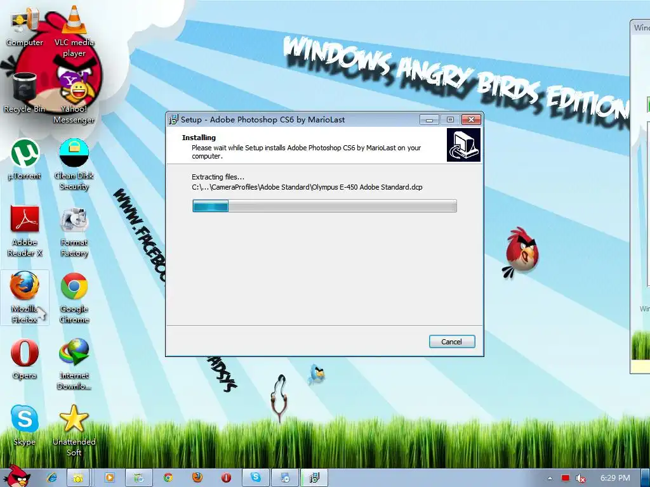The width and height of the screenshot is (650, 487).
Task: Click the Olympus E-450 file path text
Action: [x=307, y=187]
